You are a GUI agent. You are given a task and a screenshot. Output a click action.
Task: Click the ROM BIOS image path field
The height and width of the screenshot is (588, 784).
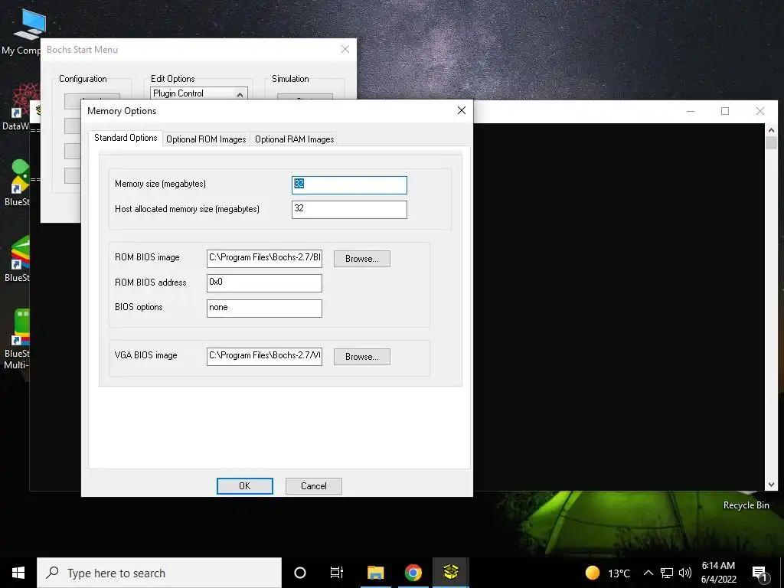[264, 259]
